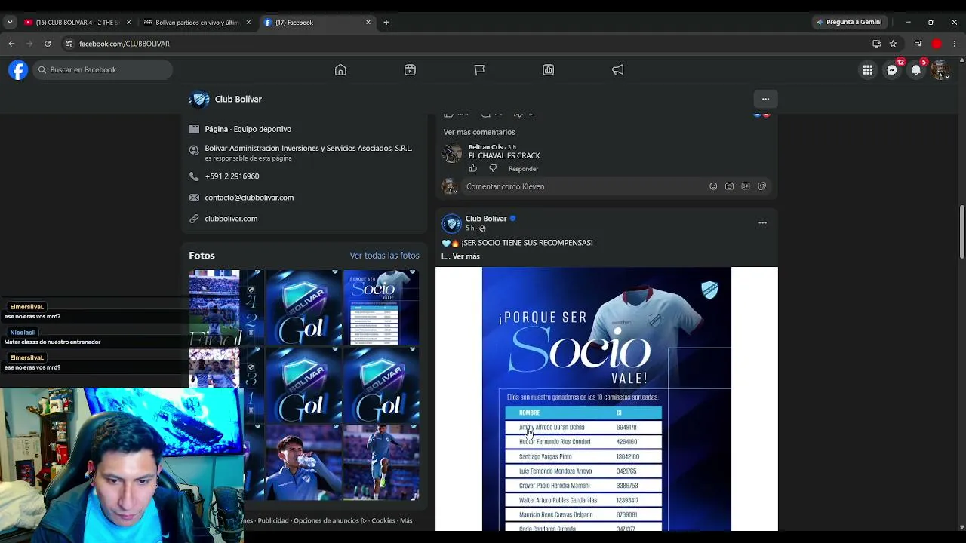Switch commenting profile via avatar dropdown
Image resolution: width=966 pixels, height=543 pixels.
tap(450, 186)
